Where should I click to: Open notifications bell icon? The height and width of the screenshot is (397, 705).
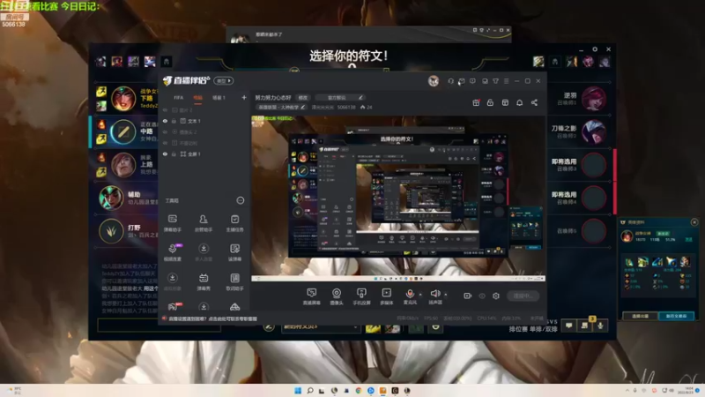[x=519, y=102]
